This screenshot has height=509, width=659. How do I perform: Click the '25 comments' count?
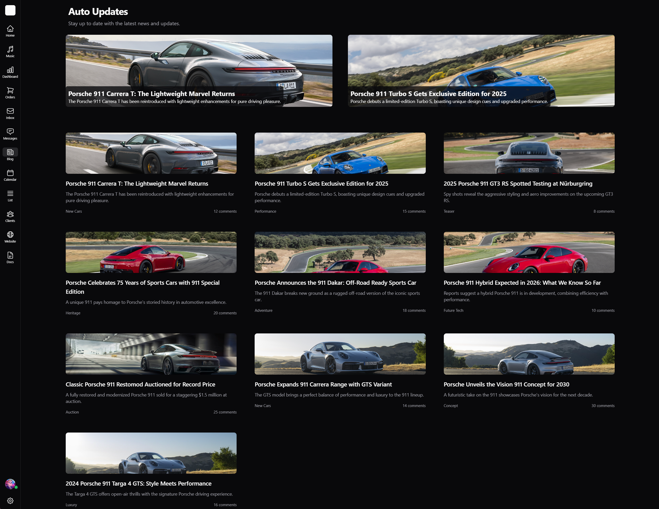tap(225, 412)
